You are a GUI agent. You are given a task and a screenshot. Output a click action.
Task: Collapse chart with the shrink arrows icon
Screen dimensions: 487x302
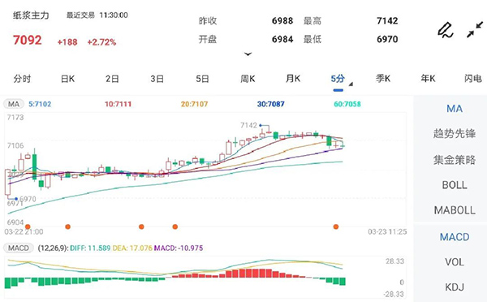(475, 30)
